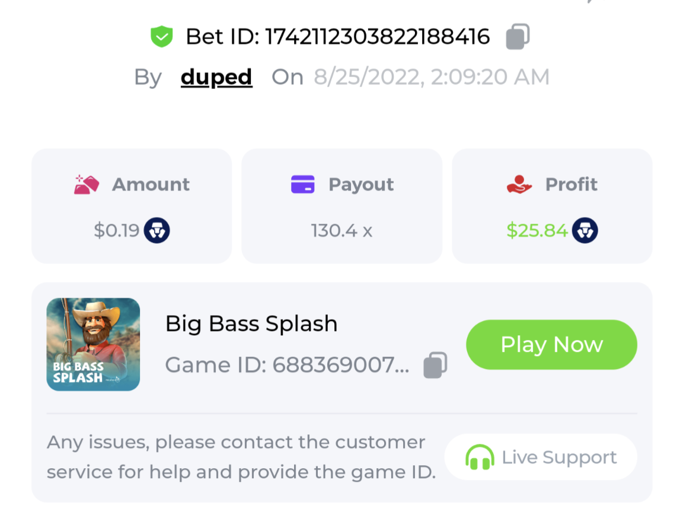The height and width of the screenshot is (521, 683).
Task: Click the currency coin beside $0.19
Action: pos(157,230)
